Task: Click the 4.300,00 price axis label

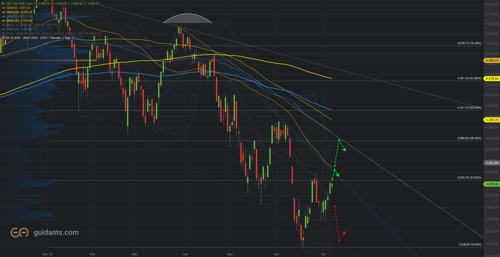Action: (x=492, y=95)
